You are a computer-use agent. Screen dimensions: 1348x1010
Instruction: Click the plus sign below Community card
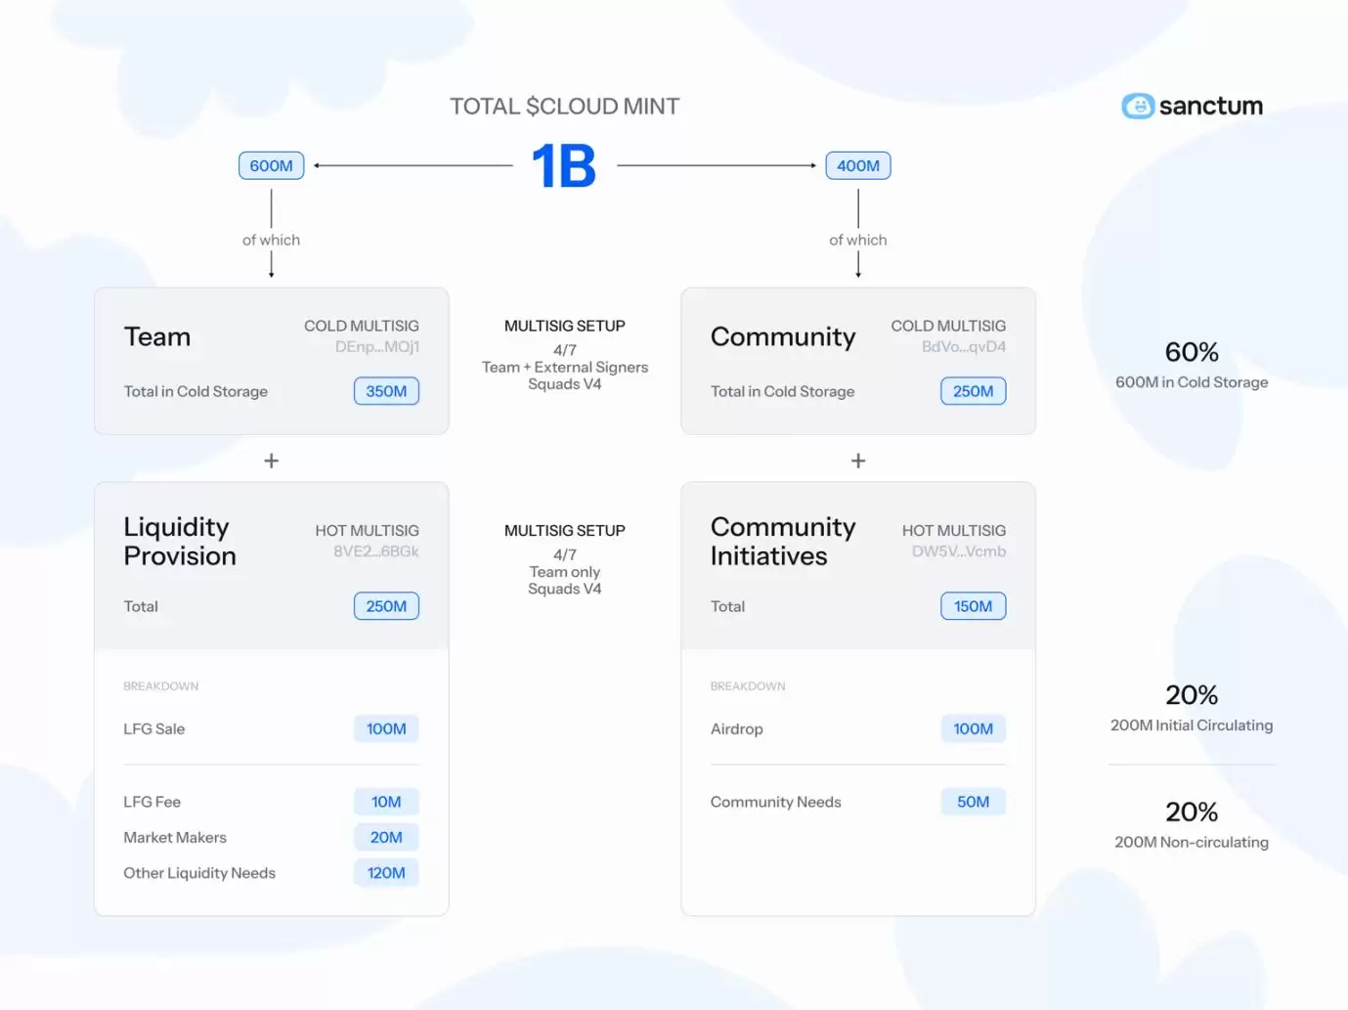tap(858, 461)
